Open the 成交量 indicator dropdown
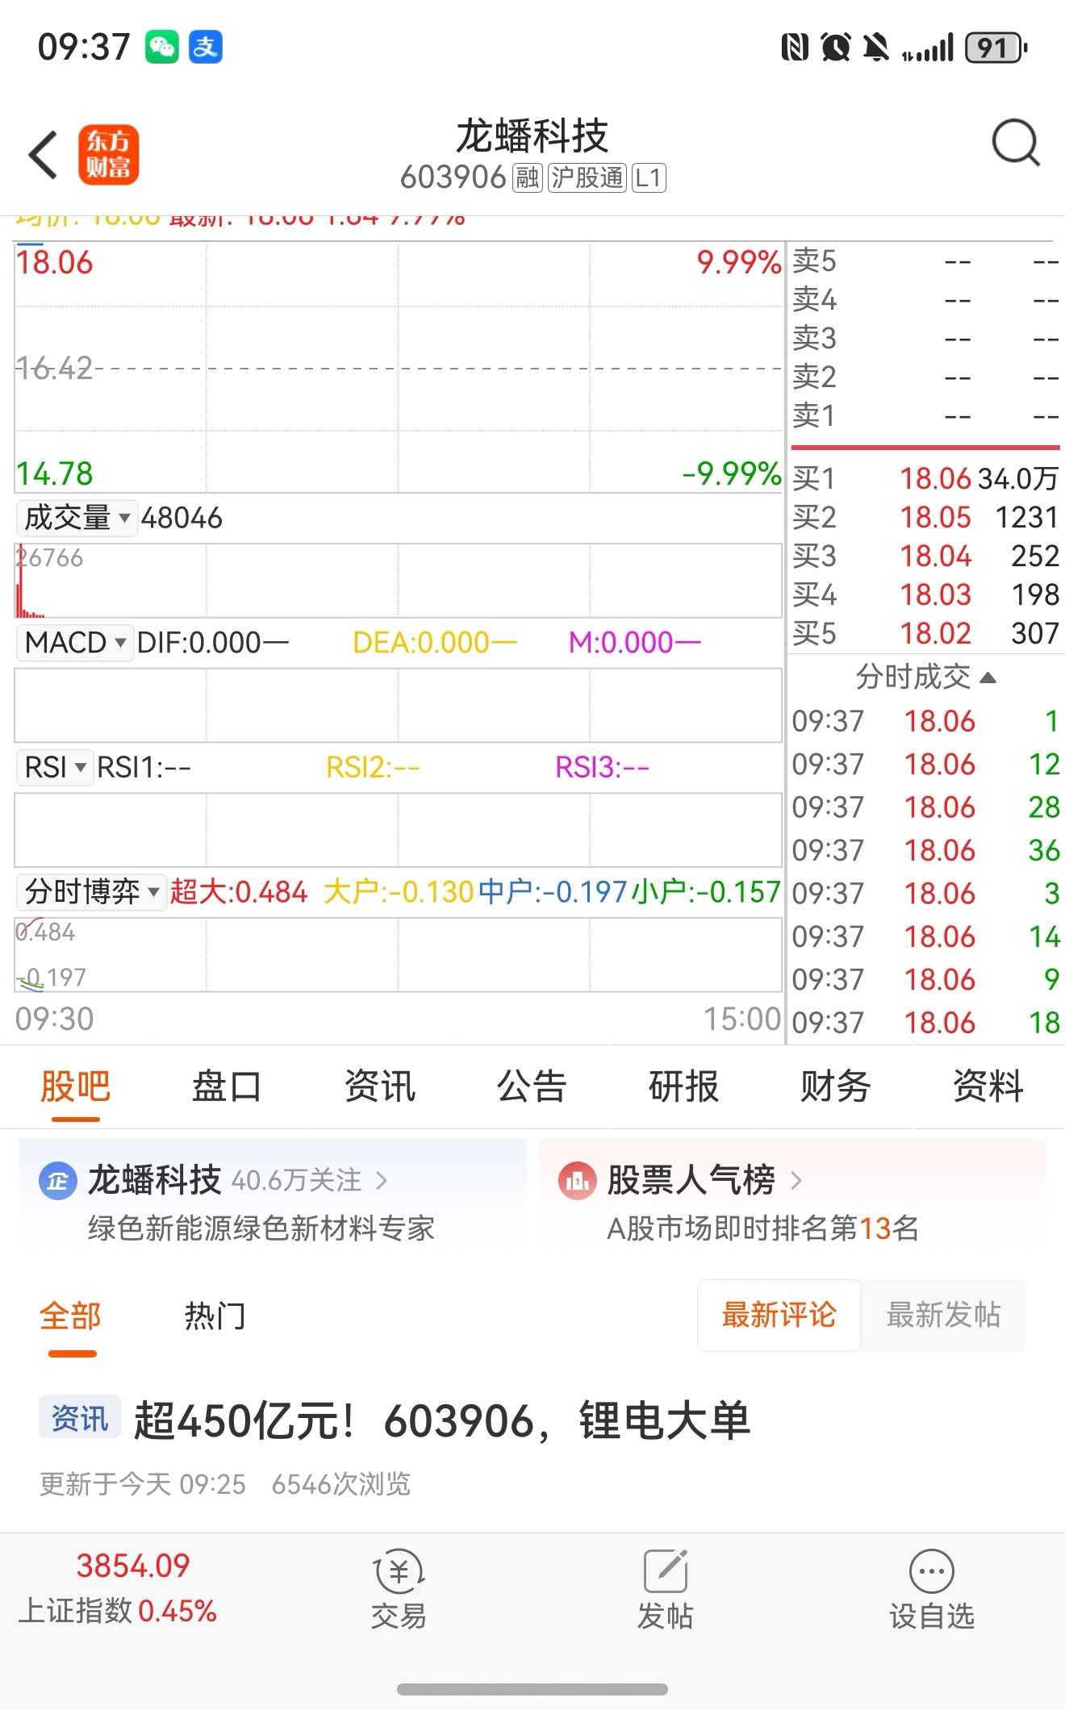 coord(76,518)
